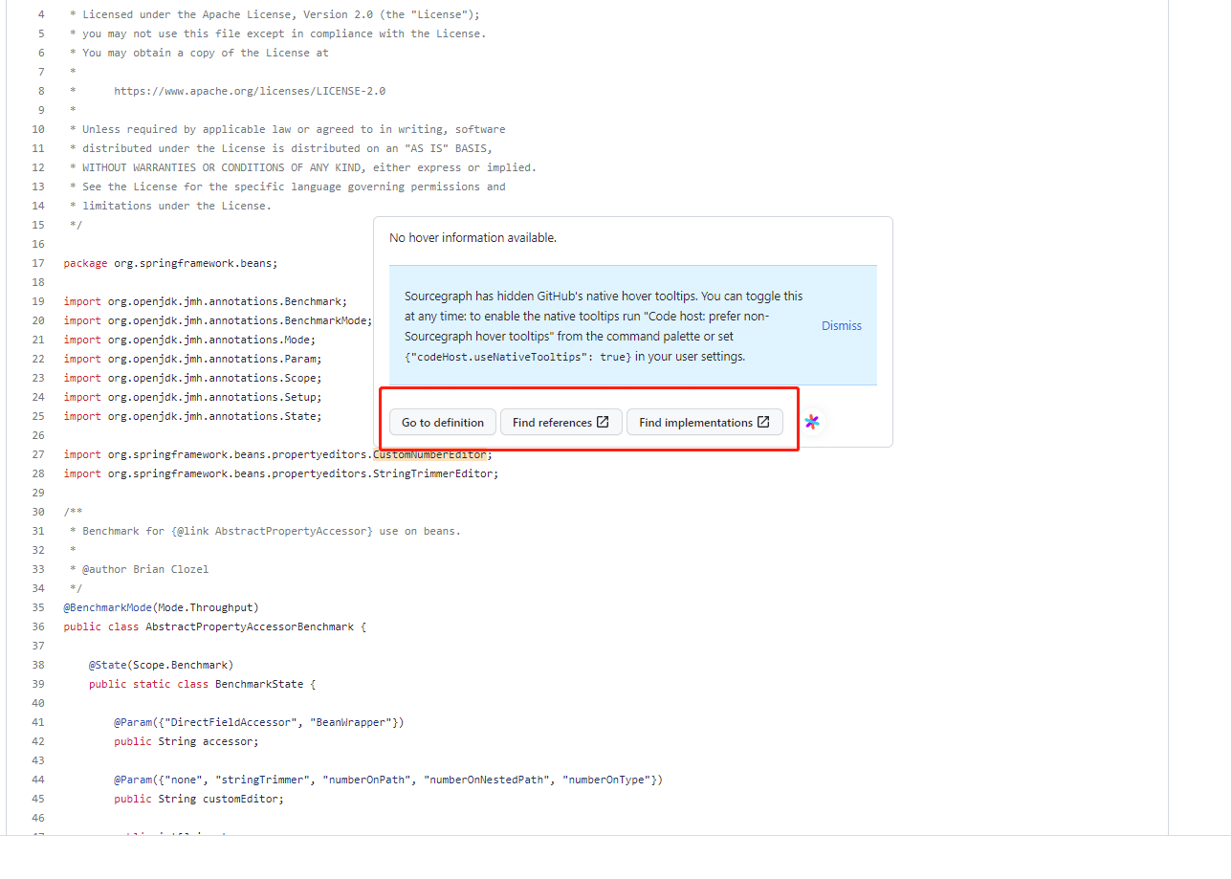The image size is (1231, 879).
Task: Click the codeHost.useNativeTooltips setting text
Action: pyautogui.click(x=518, y=357)
